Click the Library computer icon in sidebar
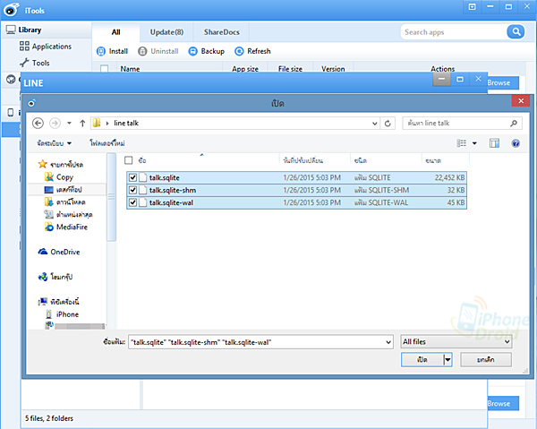This screenshot has width=537, height=429. (x=11, y=30)
